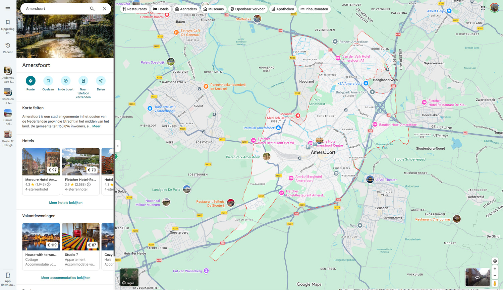Expand the description with Meer link
The height and width of the screenshot is (290, 503).
coord(96,126)
